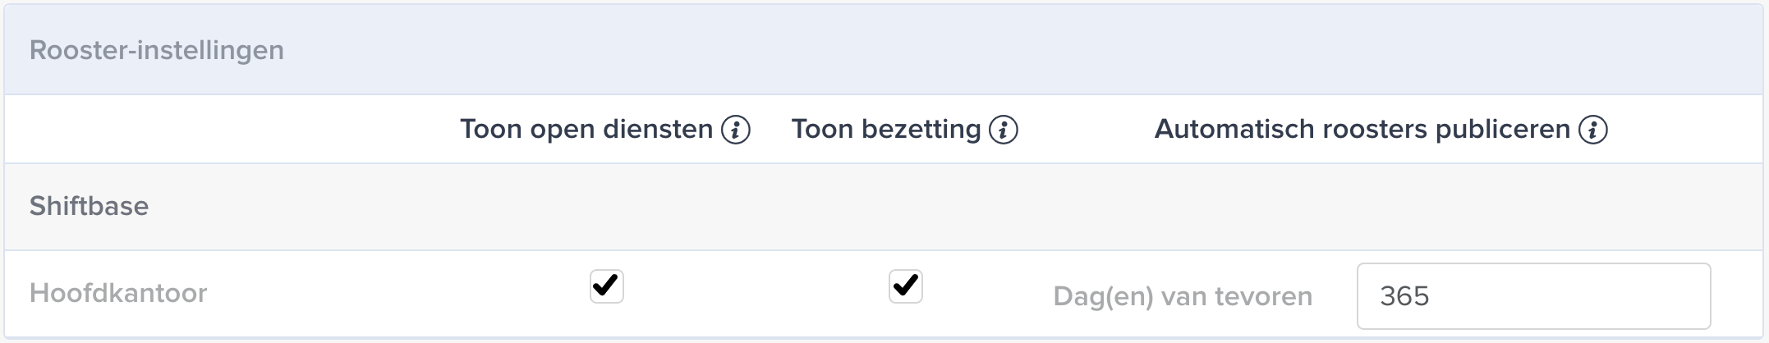
Task: Click the Hoofdkantoor department label
Action: [x=118, y=293]
